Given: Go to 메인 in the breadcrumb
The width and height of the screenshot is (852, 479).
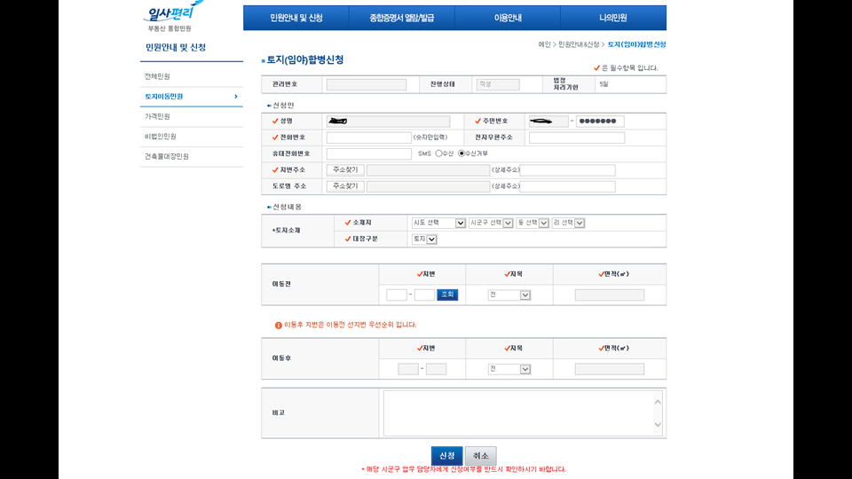Looking at the screenshot, I should click(x=544, y=44).
